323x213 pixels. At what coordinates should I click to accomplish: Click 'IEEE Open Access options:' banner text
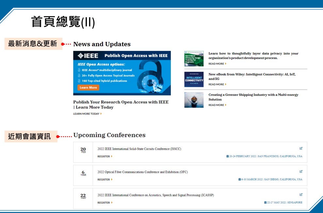tap(101, 64)
